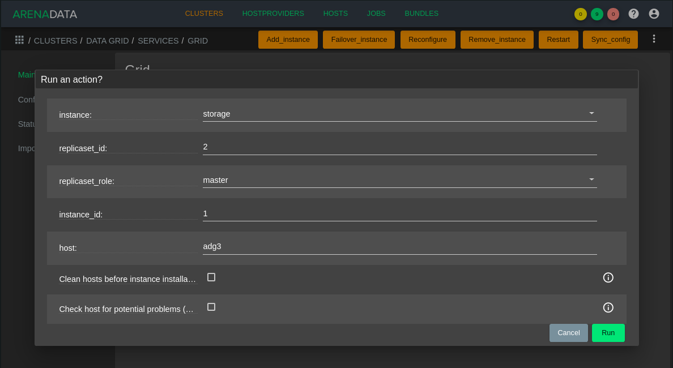Click the yellow job status counter
The width and height of the screenshot is (673, 368).
(x=580, y=14)
